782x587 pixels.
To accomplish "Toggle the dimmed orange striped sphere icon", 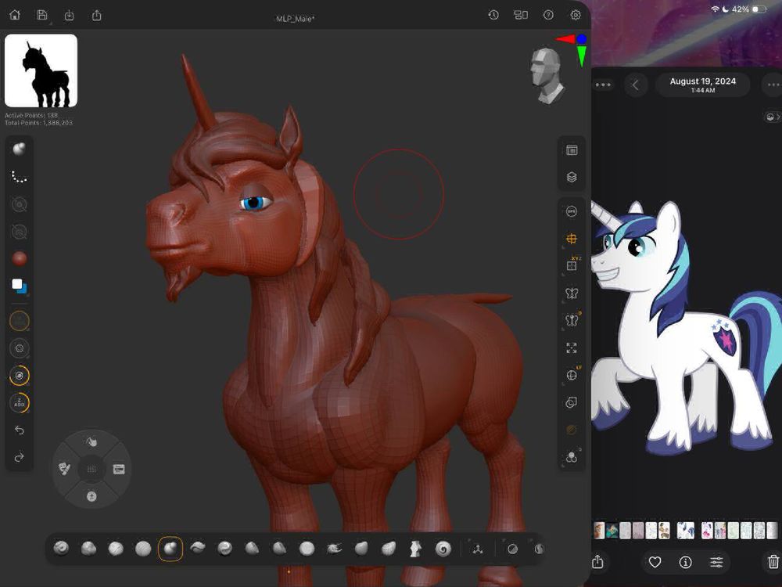I will tap(572, 429).
